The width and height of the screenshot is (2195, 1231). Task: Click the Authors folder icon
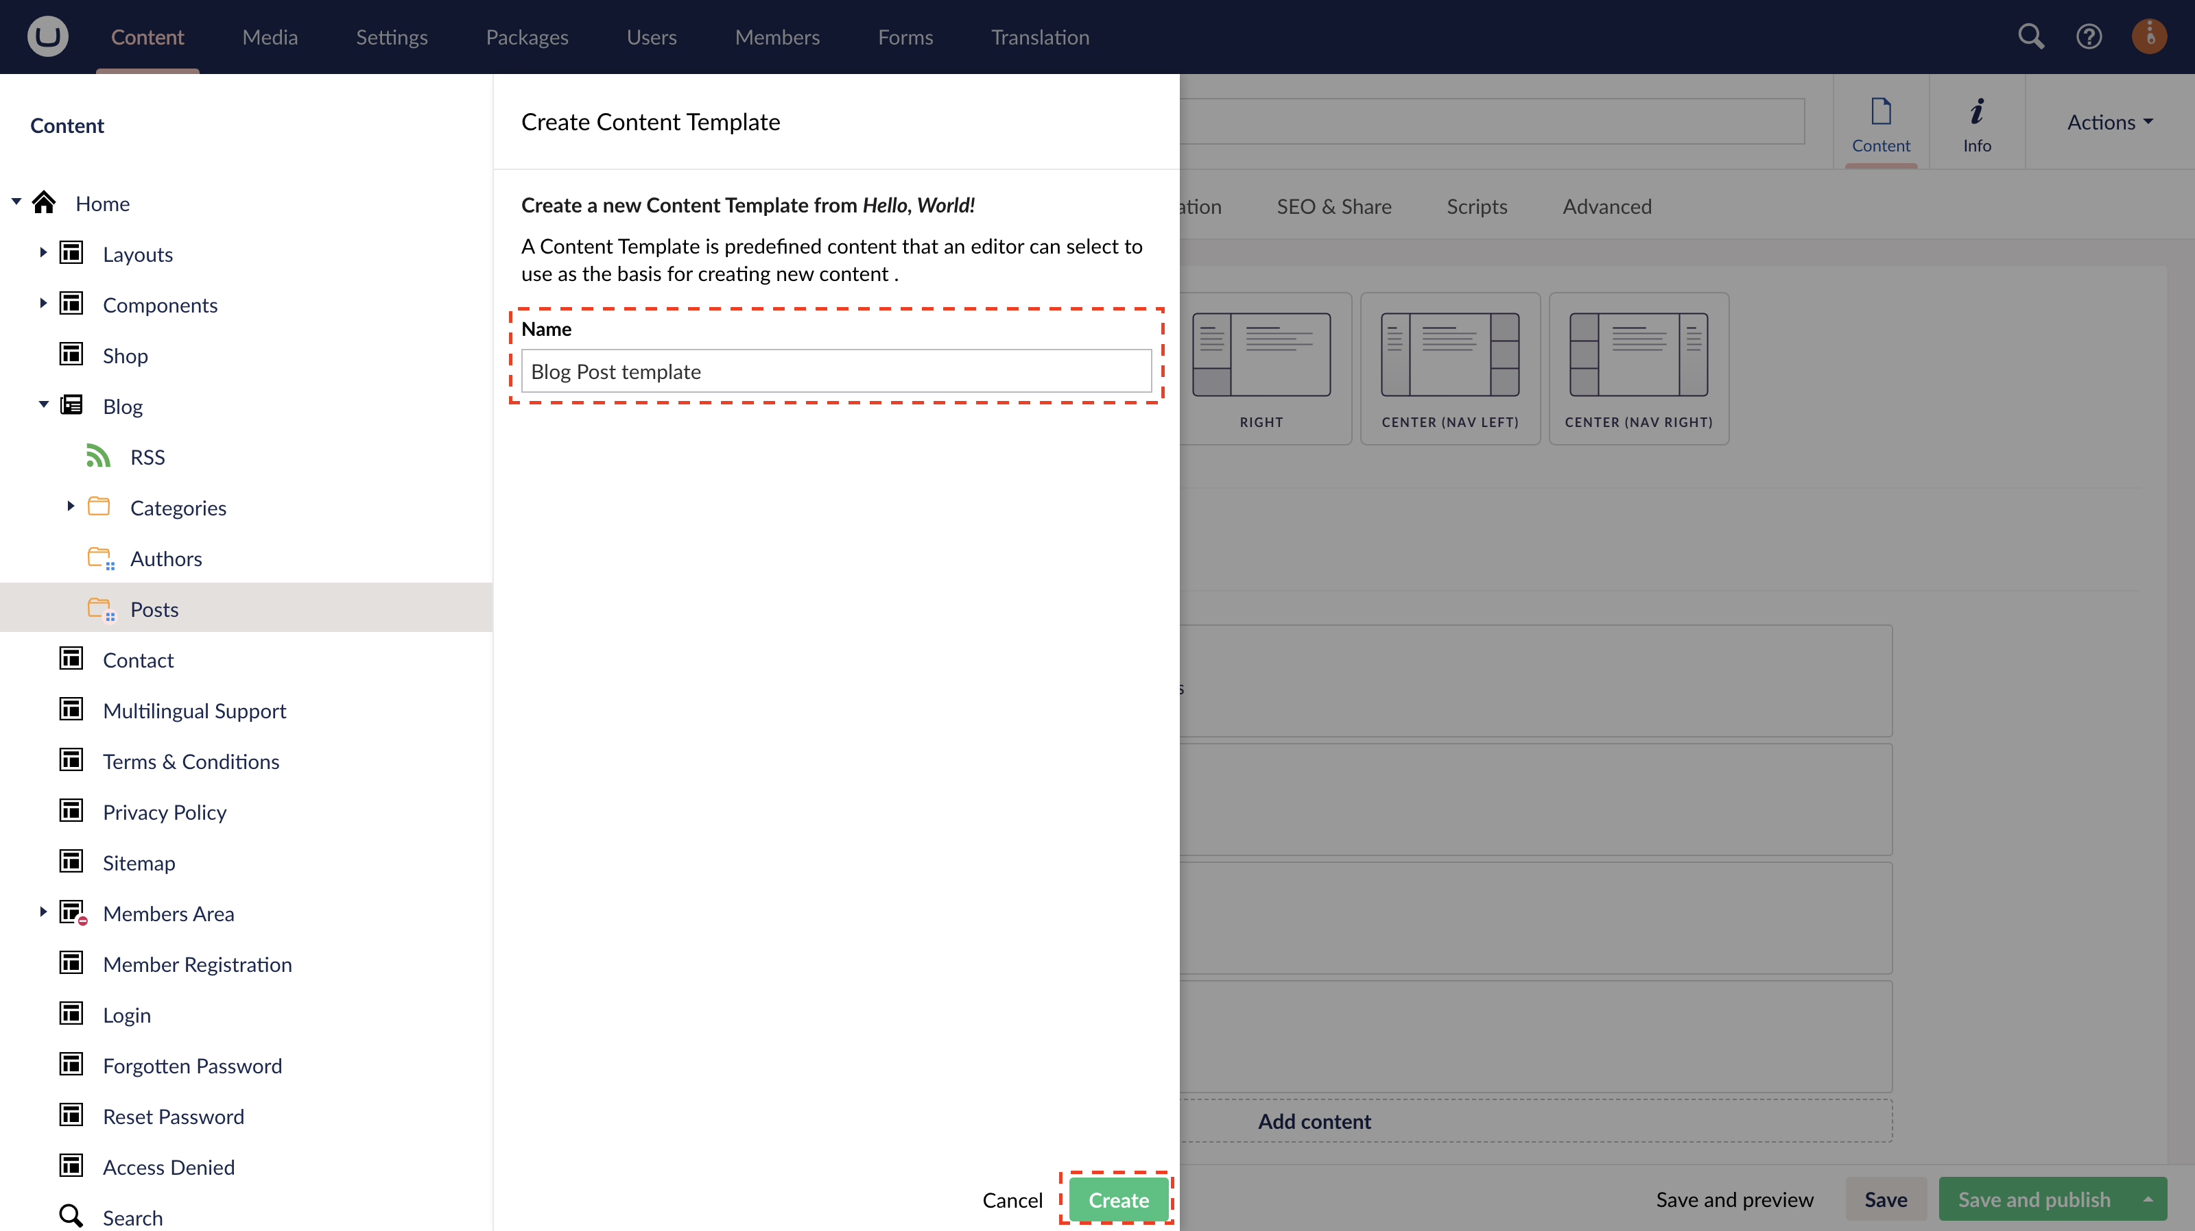[x=101, y=559]
